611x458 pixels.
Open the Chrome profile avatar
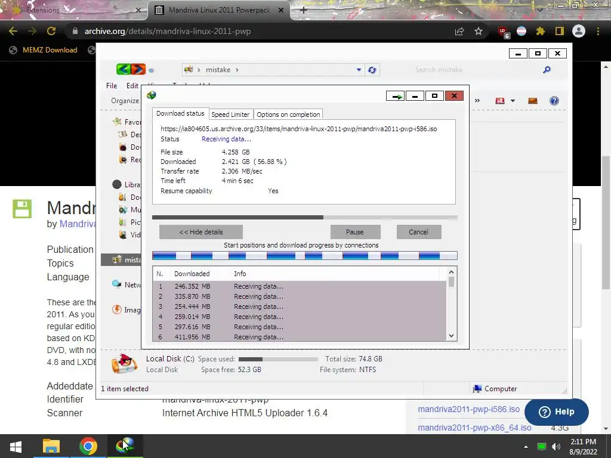[578, 31]
